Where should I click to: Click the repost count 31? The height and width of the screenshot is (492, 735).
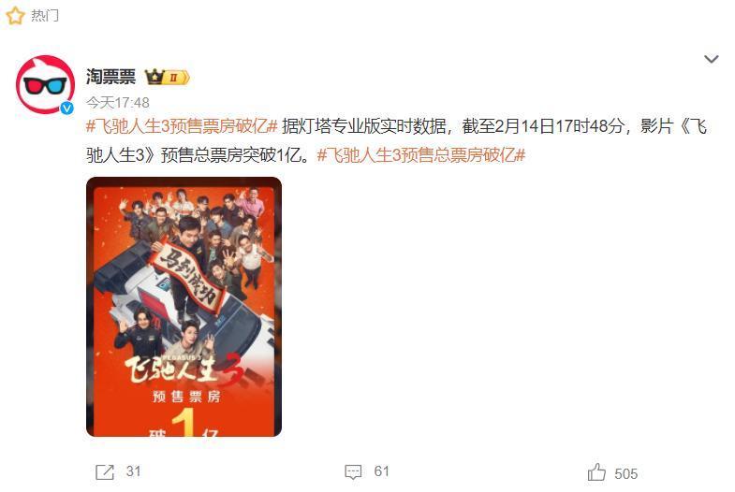[x=133, y=471]
